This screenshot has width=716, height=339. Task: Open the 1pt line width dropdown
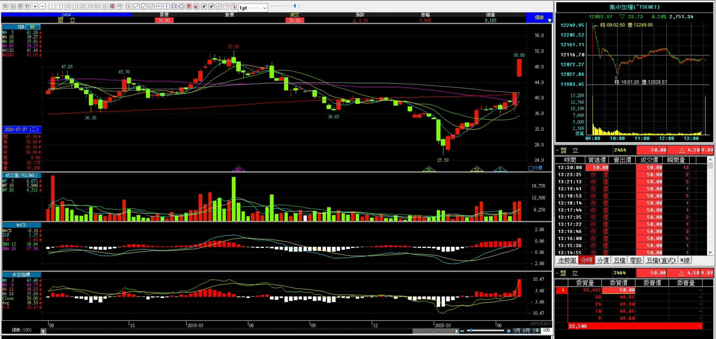point(264,8)
